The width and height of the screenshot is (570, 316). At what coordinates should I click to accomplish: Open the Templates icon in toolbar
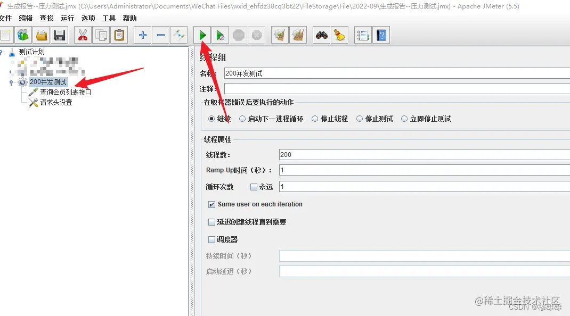coord(23,35)
